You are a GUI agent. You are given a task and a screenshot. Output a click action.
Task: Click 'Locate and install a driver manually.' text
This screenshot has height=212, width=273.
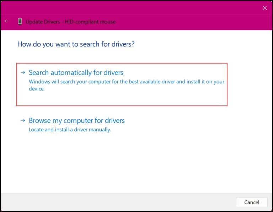(x=70, y=130)
